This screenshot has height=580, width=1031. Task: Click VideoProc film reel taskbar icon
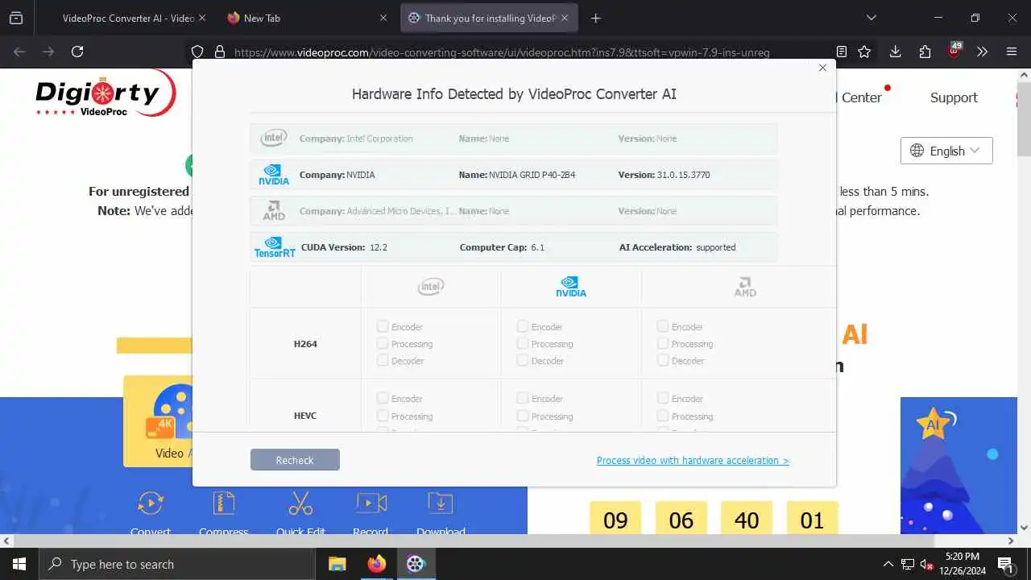pos(416,564)
